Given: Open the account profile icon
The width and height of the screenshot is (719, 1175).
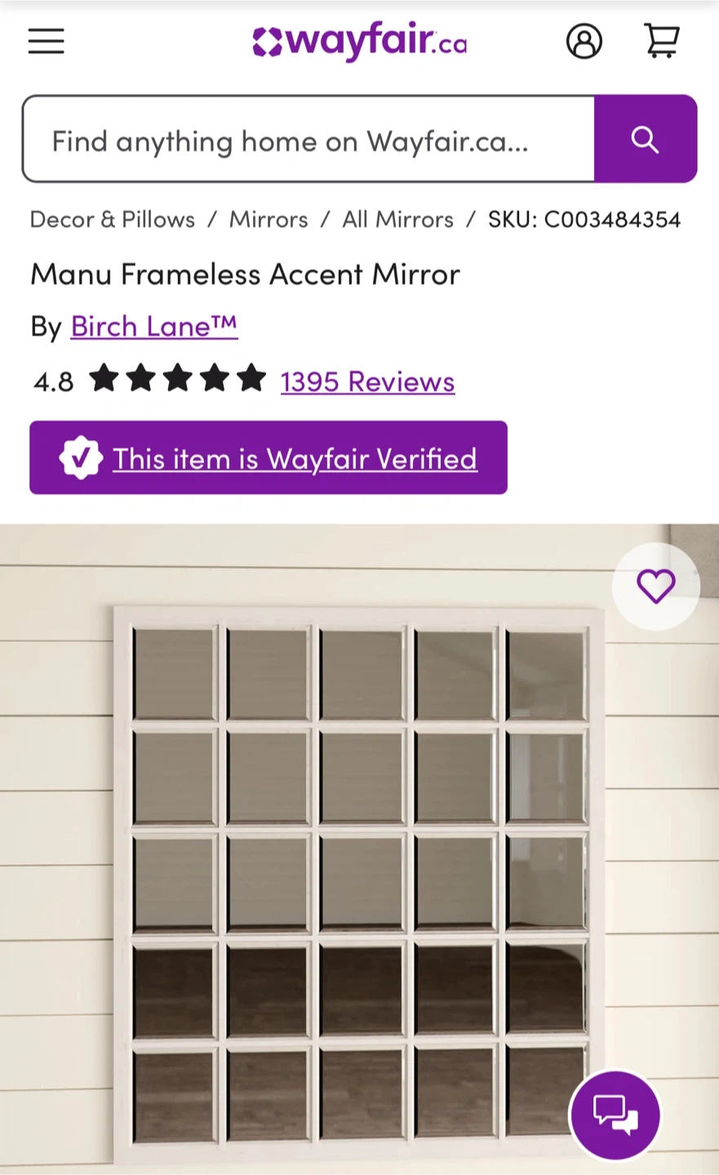Looking at the screenshot, I should point(584,42).
